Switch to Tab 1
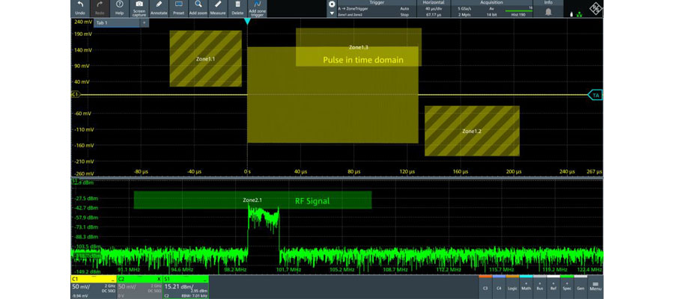Image resolution: width=674 pixels, height=299 pixels. 101,23
